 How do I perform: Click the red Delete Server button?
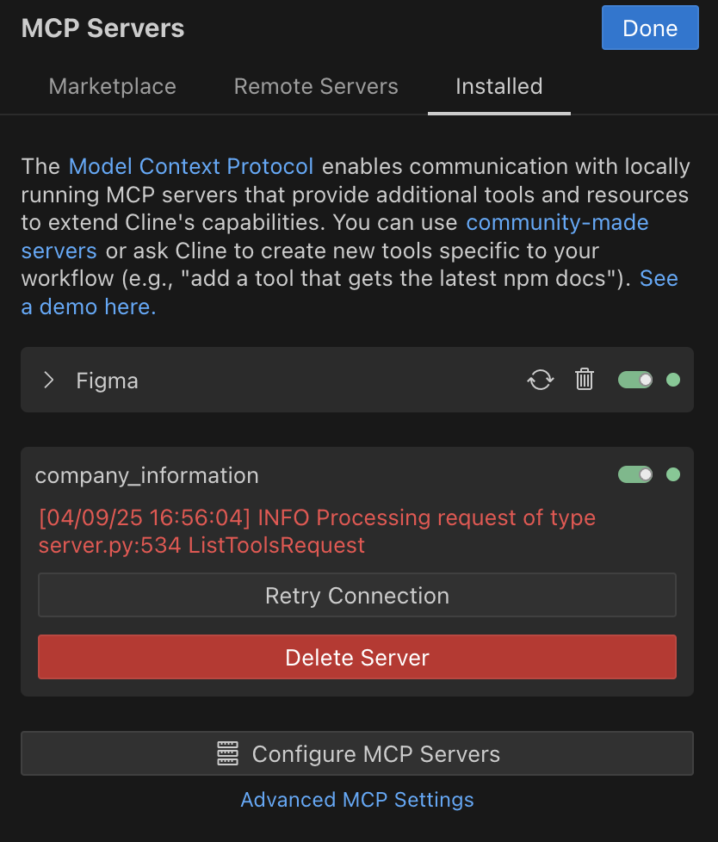(357, 657)
